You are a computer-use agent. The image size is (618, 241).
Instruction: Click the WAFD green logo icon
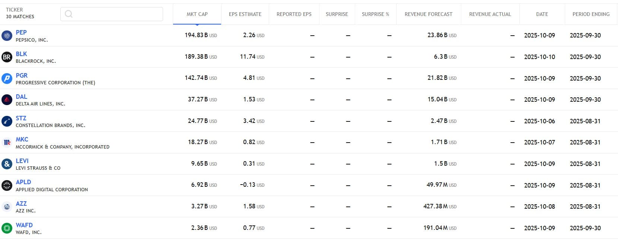coord(7,228)
